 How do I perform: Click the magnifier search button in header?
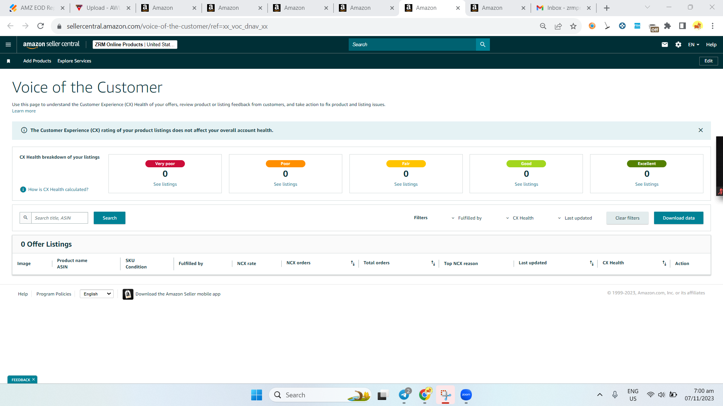point(483,44)
